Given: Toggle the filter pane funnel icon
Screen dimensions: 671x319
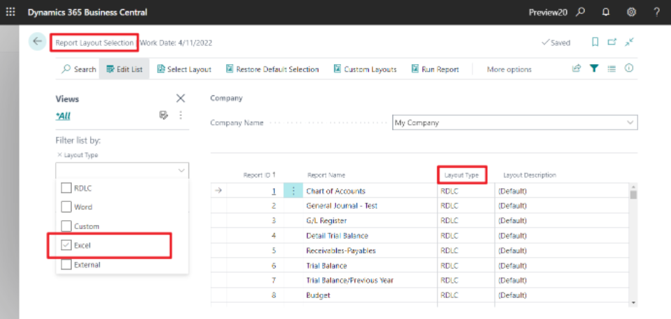Looking at the screenshot, I should pos(594,68).
